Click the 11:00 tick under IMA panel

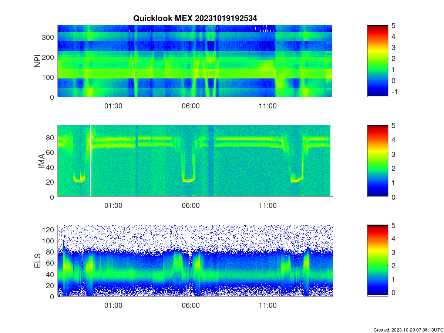pos(268,205)
